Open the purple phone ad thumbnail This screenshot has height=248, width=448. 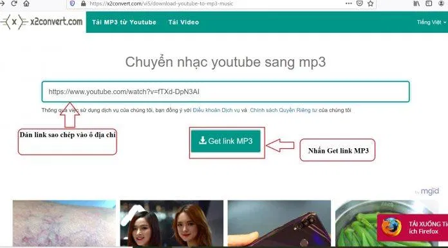click(279, 223)
